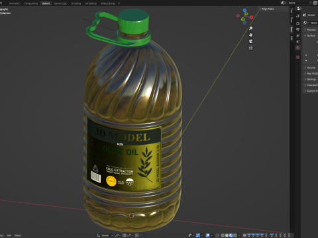Collapse the Surface panel

311,36
